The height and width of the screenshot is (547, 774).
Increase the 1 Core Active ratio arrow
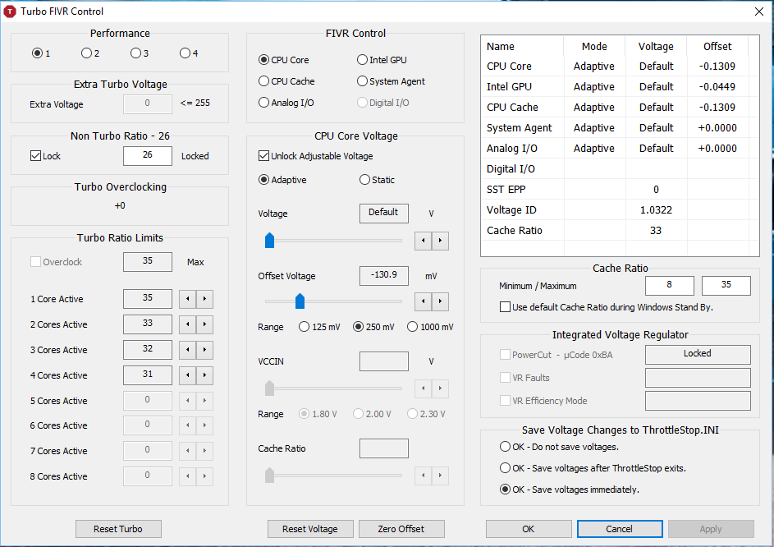(x=204, y=299)
